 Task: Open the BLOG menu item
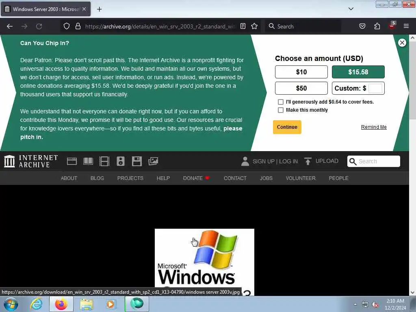[97, 178]
